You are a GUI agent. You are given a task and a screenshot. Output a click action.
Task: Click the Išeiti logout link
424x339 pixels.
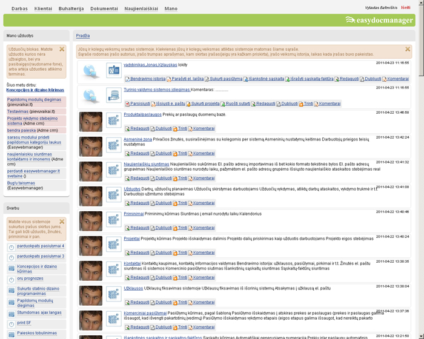pos(406,8)
